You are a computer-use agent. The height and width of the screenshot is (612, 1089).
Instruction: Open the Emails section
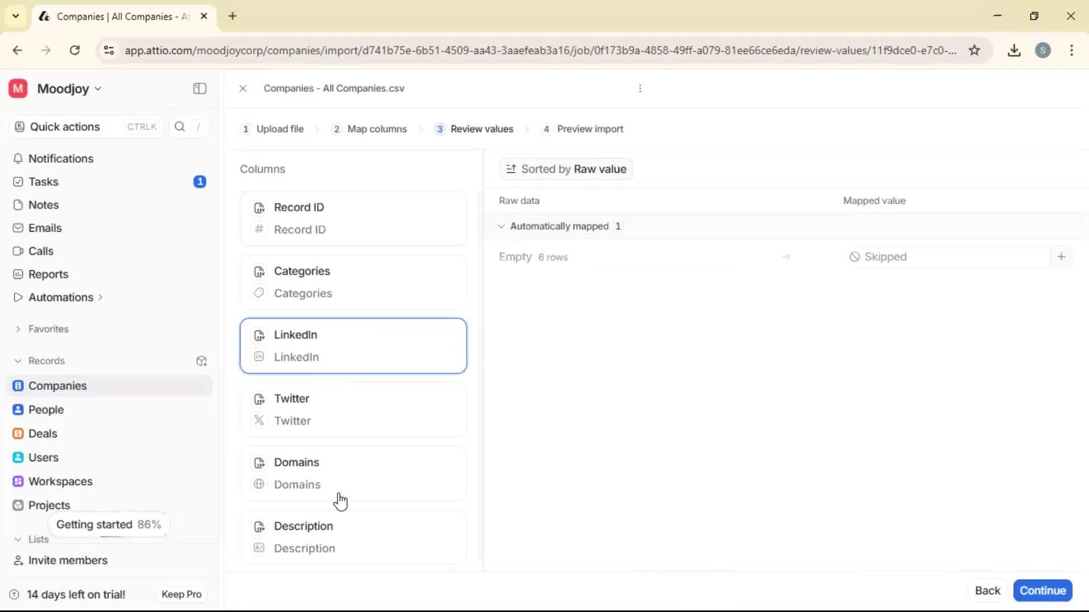coord(45,228)
